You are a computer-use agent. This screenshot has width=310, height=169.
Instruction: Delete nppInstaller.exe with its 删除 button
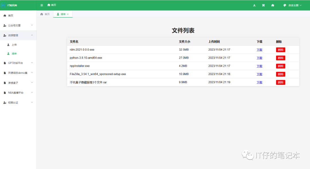pyautogui.click(x=280, y=66)
